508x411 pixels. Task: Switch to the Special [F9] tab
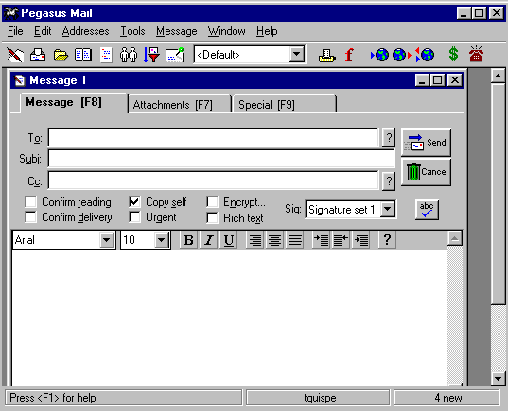tap(284, 105)
